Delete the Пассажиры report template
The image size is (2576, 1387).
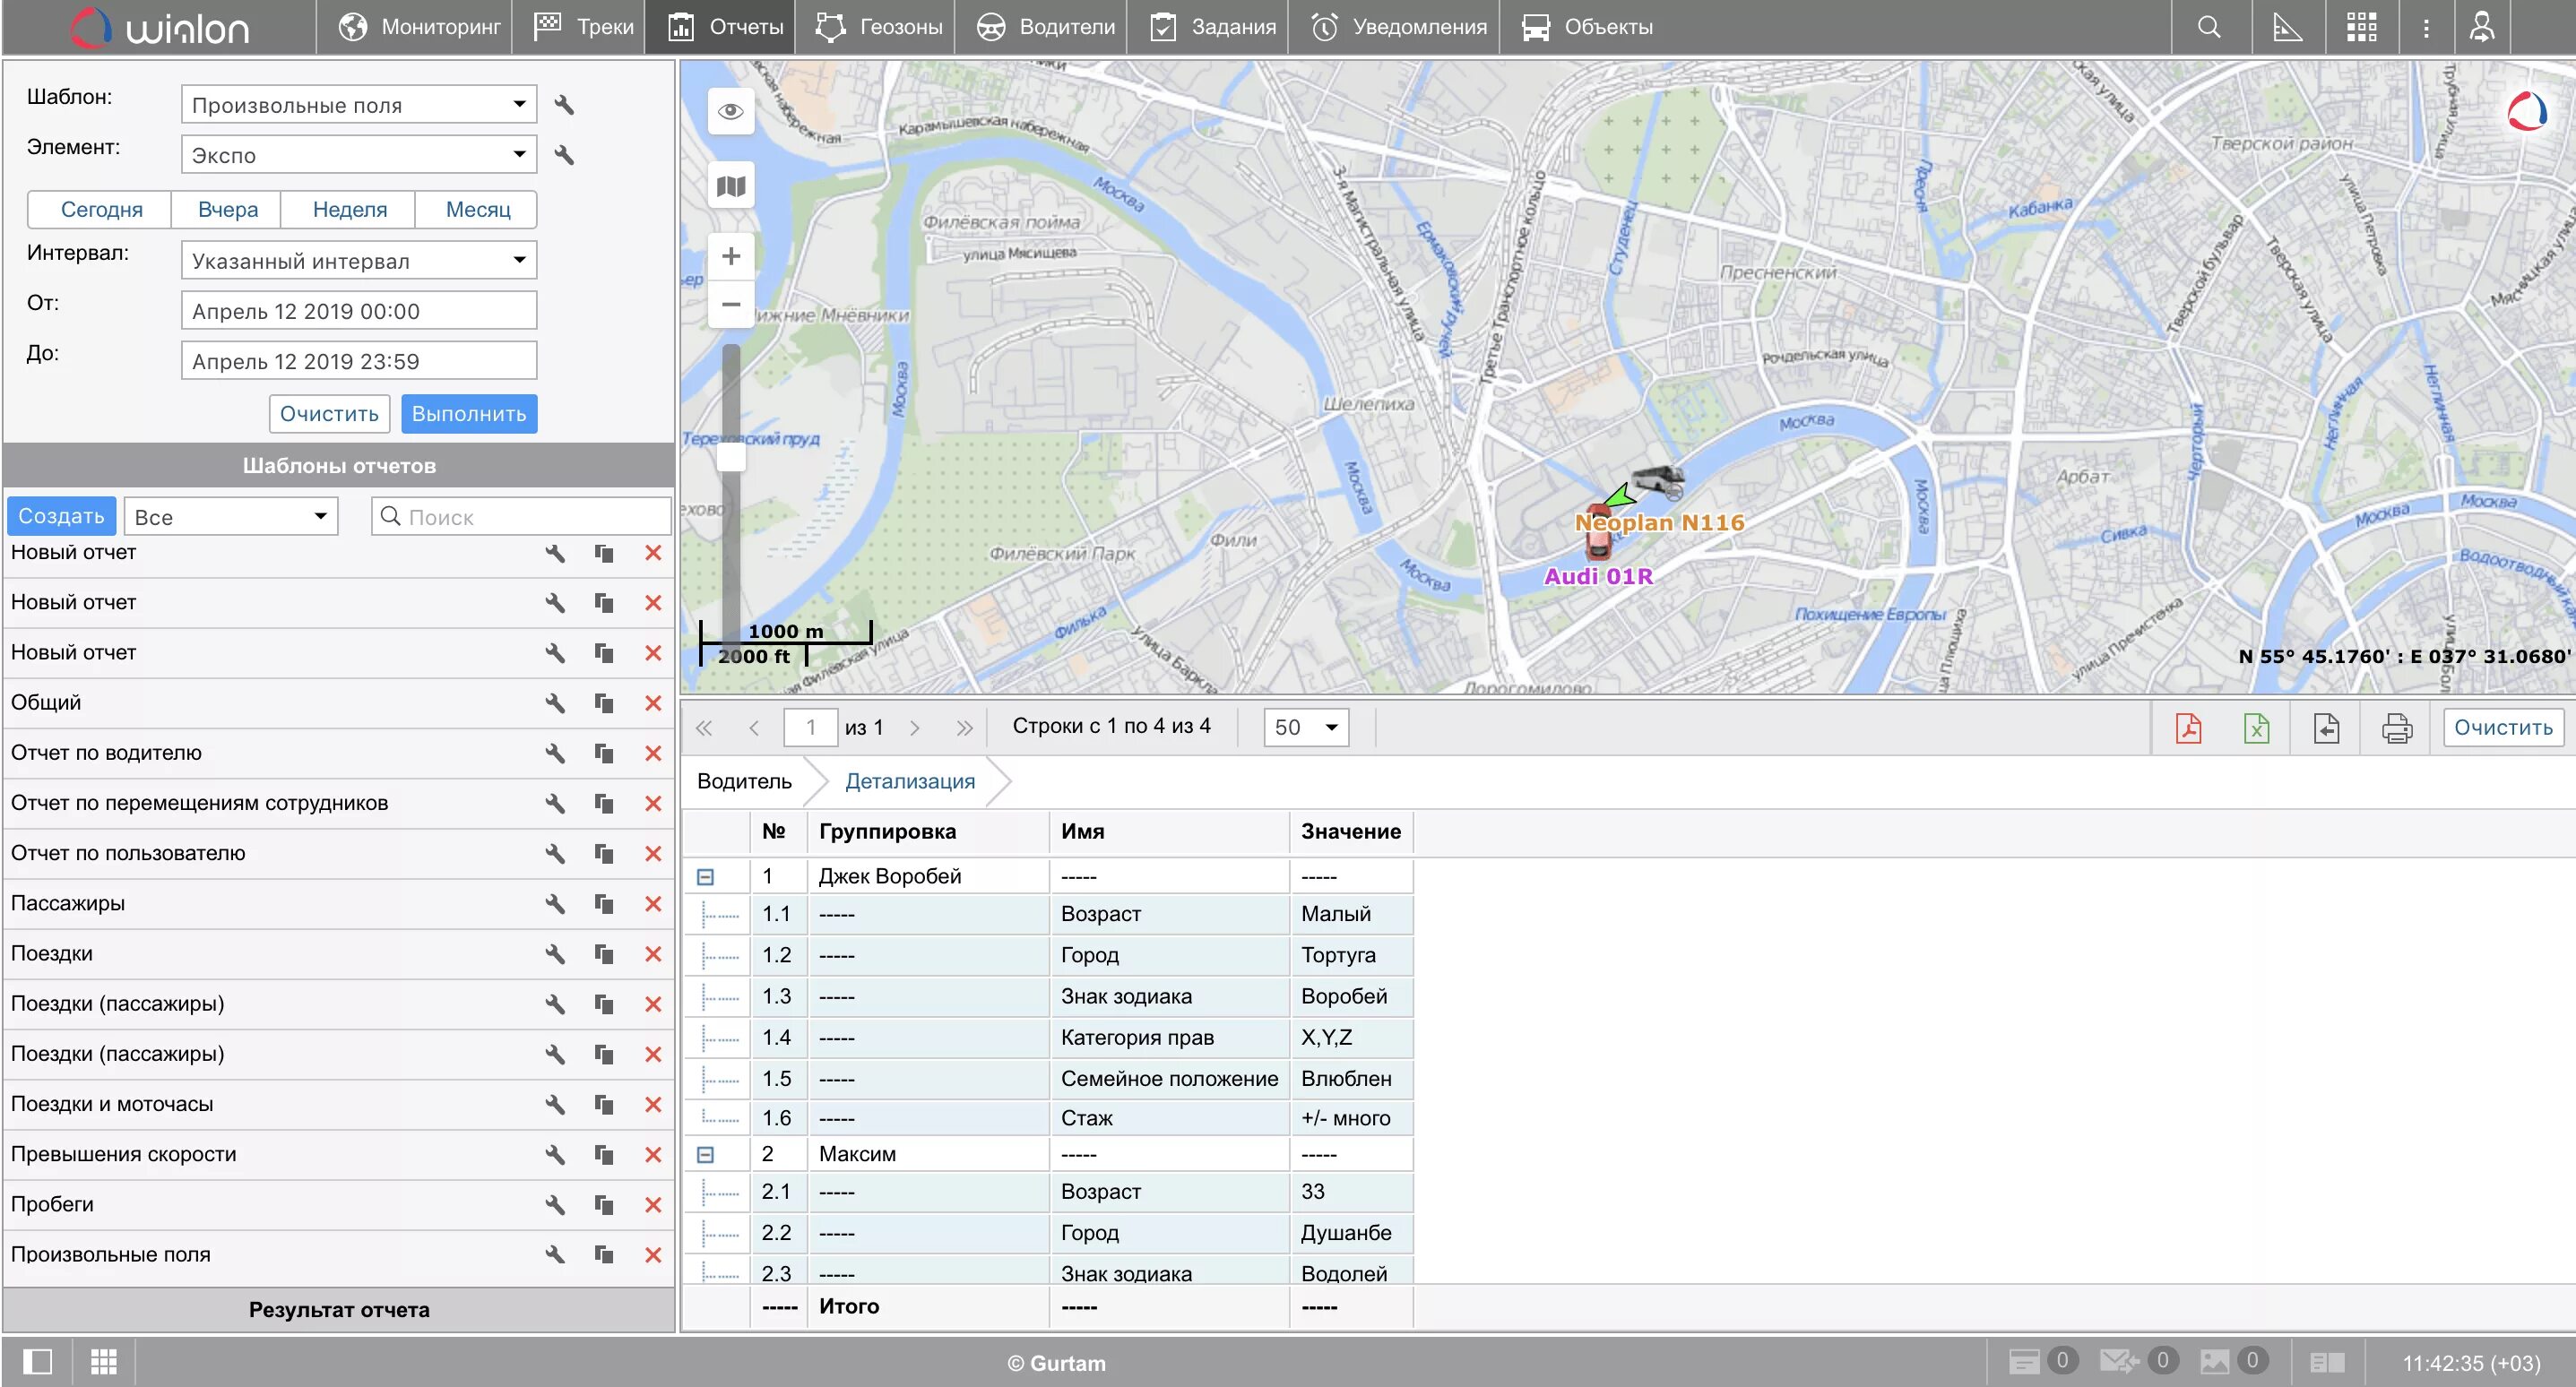[x=653, y=903]
